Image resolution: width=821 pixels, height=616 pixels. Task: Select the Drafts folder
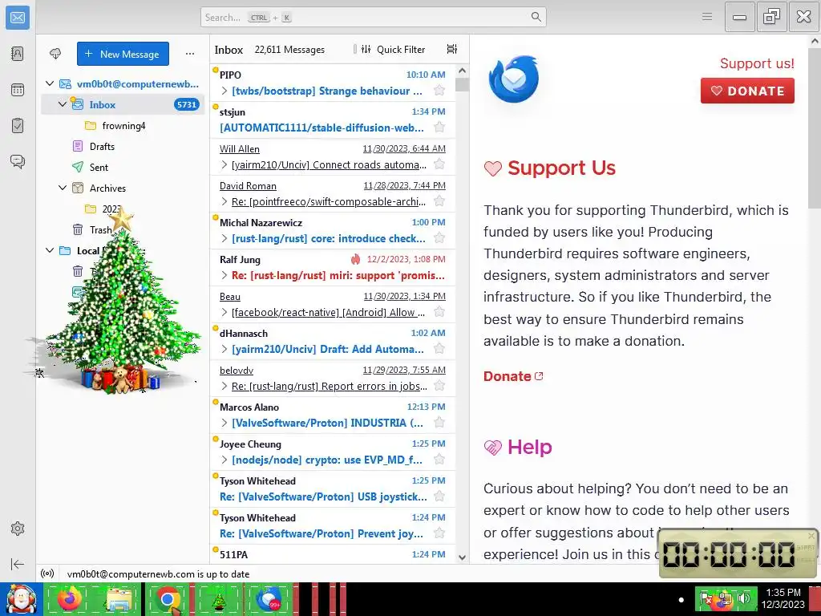point(122,146)
